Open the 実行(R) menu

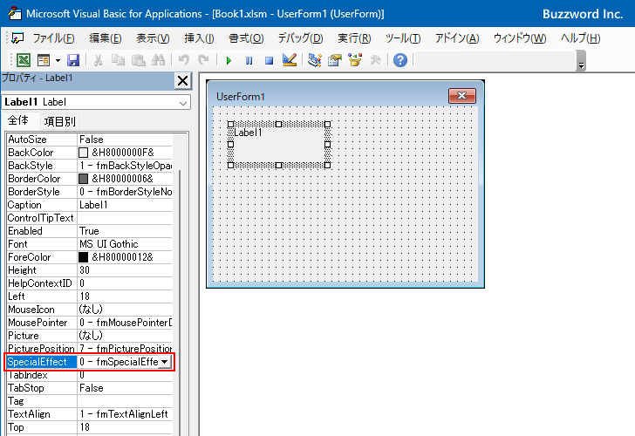click(354, 38)
